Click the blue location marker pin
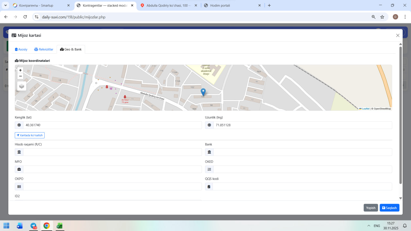 point(203,92)
